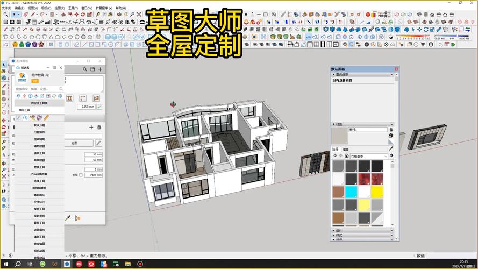
Task: Select the Rotate tool
Action: point(83,15)
